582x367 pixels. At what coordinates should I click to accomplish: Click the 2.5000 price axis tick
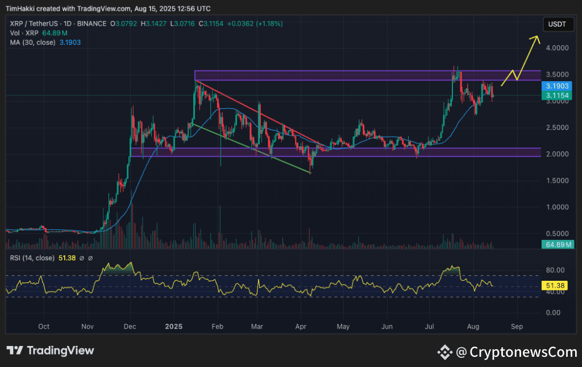(557, 128)
